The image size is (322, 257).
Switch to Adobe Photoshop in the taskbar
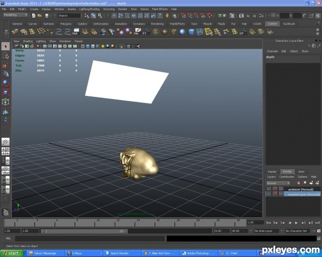pos(198,253)
